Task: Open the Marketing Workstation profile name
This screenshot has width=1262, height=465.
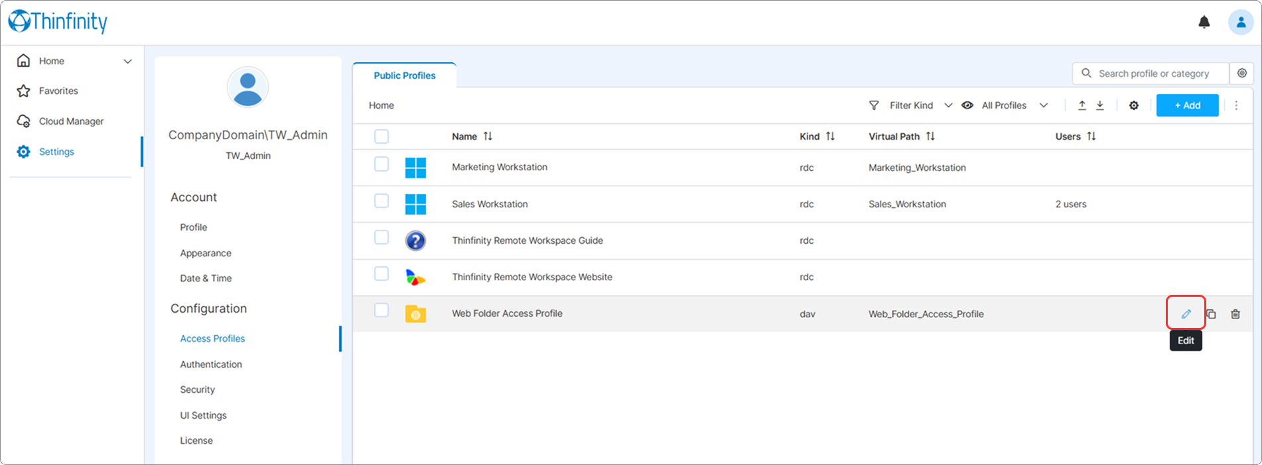Action: pyautogui.click(x=500, y=167)
